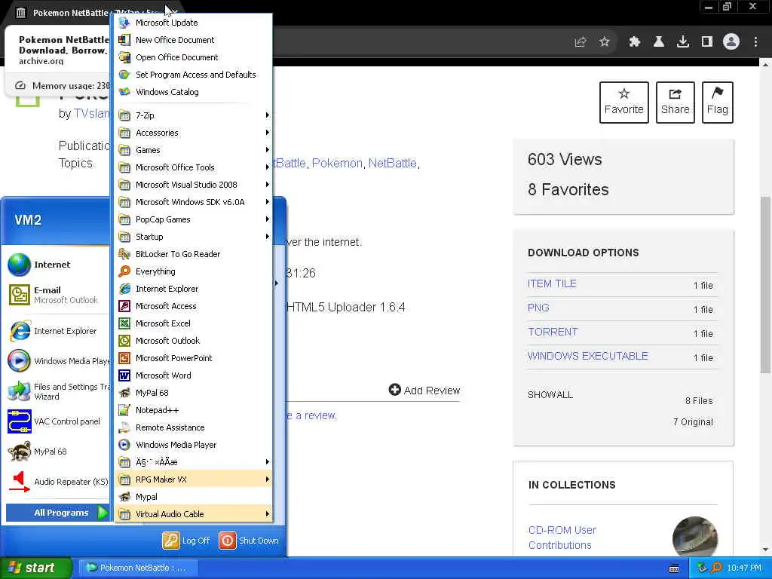
Task: Click SHOW ALL files link
Action: (x=550, y=395)
